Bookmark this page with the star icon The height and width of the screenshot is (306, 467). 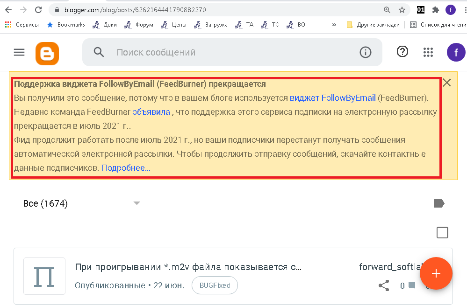coord(402,10)
